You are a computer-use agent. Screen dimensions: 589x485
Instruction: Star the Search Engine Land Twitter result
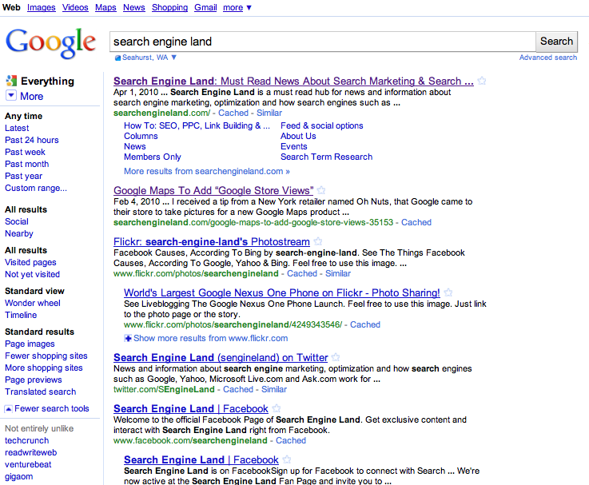click(x=336, y=357)
